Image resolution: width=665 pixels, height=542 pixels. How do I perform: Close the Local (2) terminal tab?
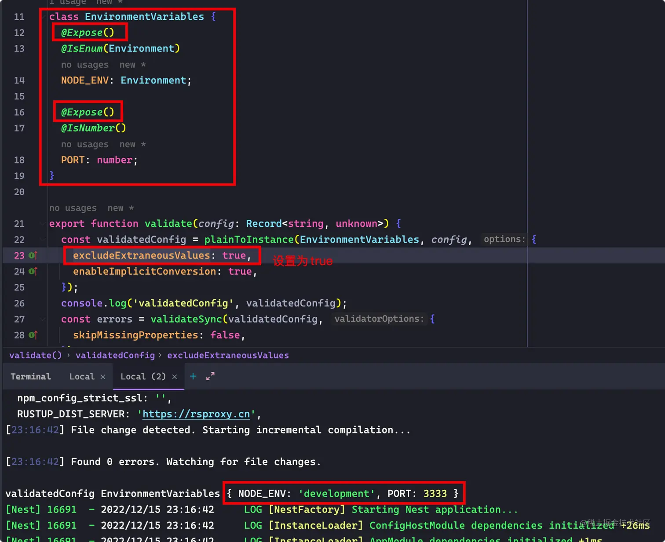tap(175, 377)
